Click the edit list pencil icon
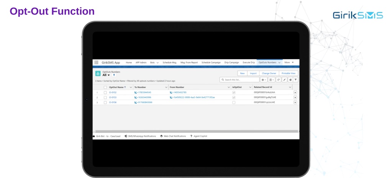 click(284, 80)
